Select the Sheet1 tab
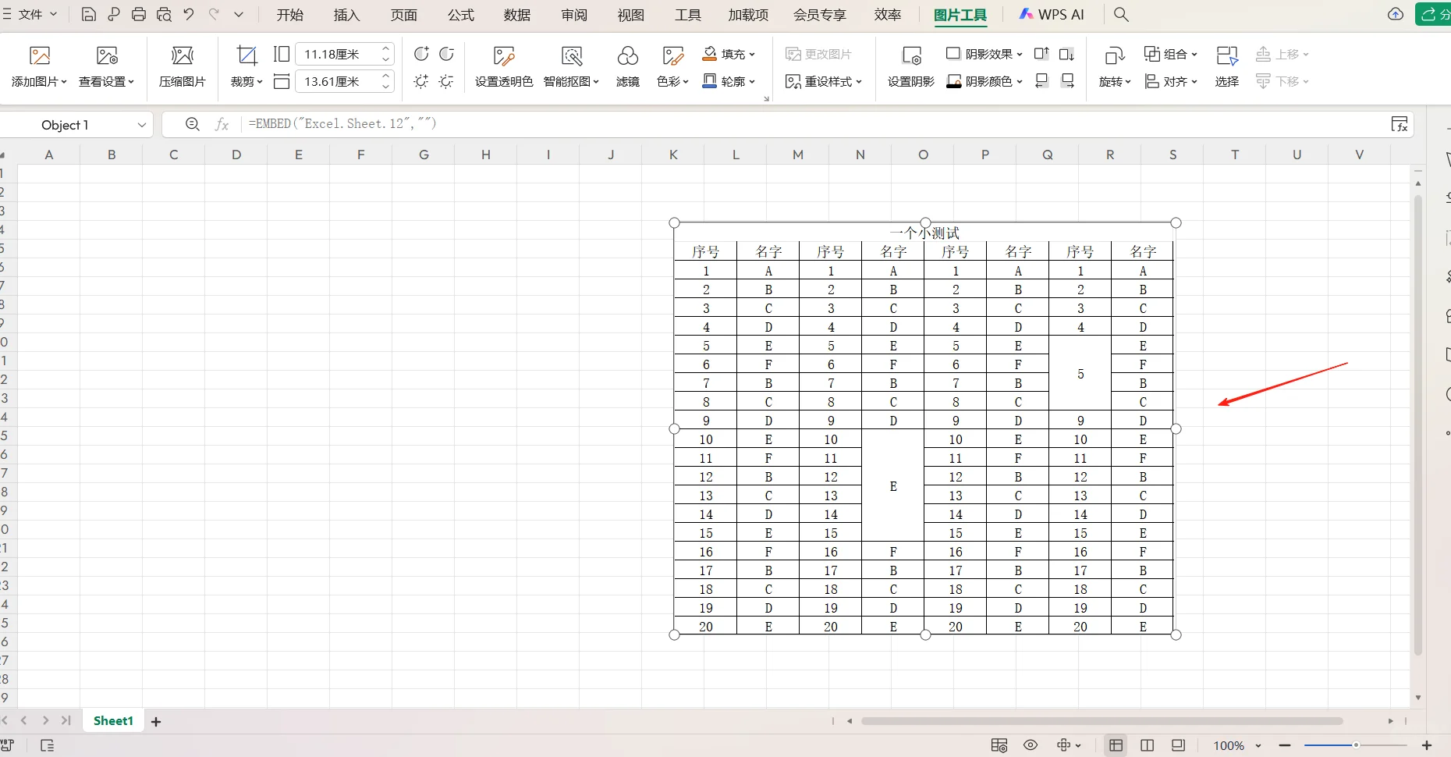 pos(113,721)
